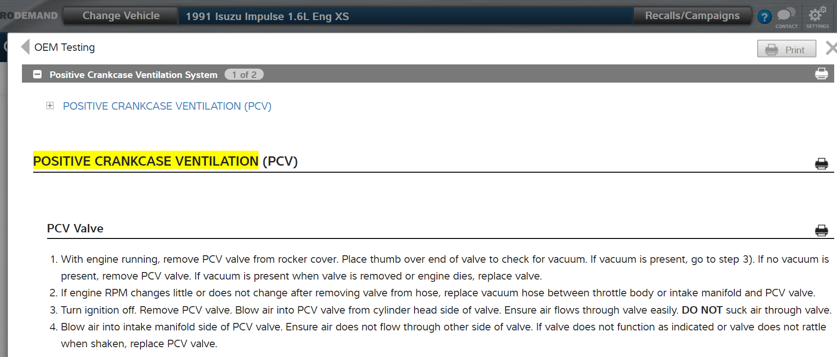Screen dimensions: 837x357
Task: Expand the POSITIVE CRANKCASE VENTILATION (PCV) tree item
Action: coord(50,105)
